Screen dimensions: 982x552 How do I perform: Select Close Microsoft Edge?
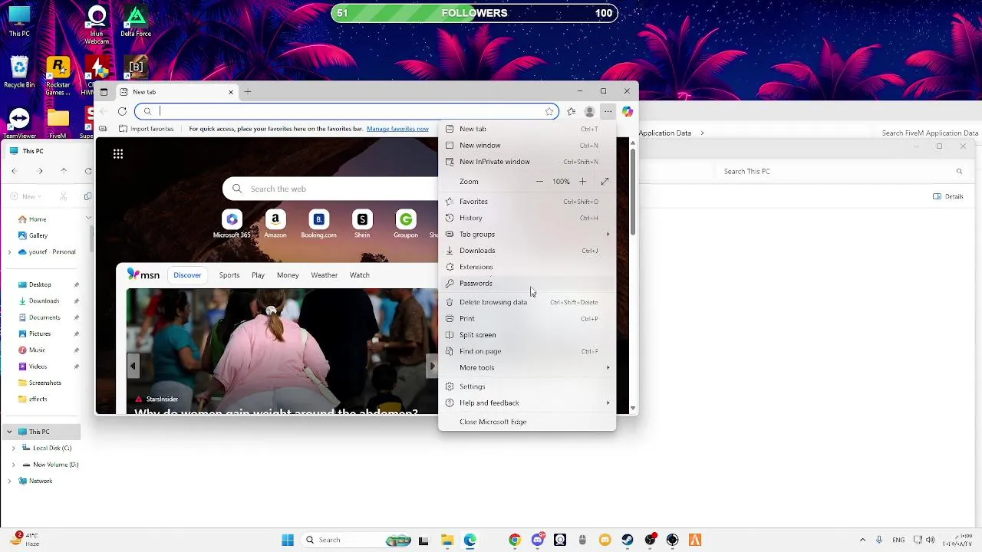pyautogui.click(x=526, y=422)
